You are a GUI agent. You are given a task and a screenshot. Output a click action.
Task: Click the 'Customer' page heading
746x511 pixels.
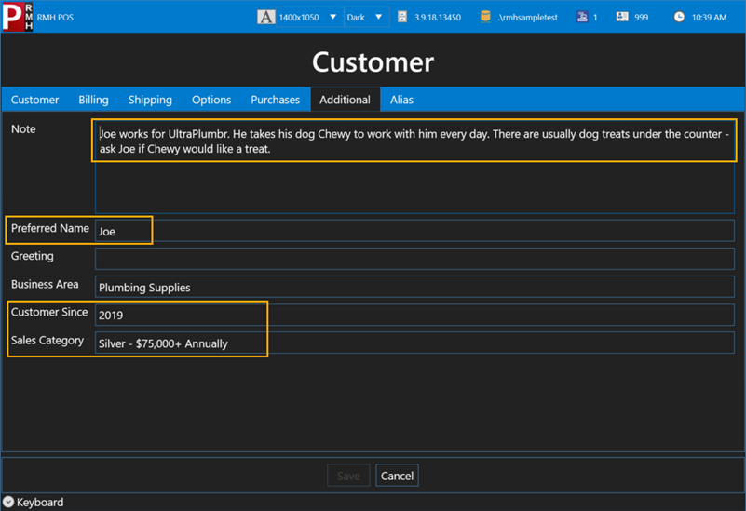[x=373, y=61]
